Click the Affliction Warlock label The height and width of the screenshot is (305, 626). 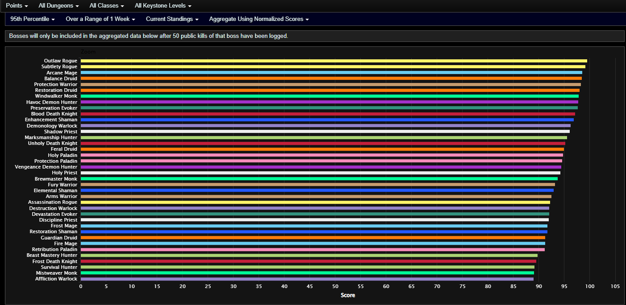56,279
